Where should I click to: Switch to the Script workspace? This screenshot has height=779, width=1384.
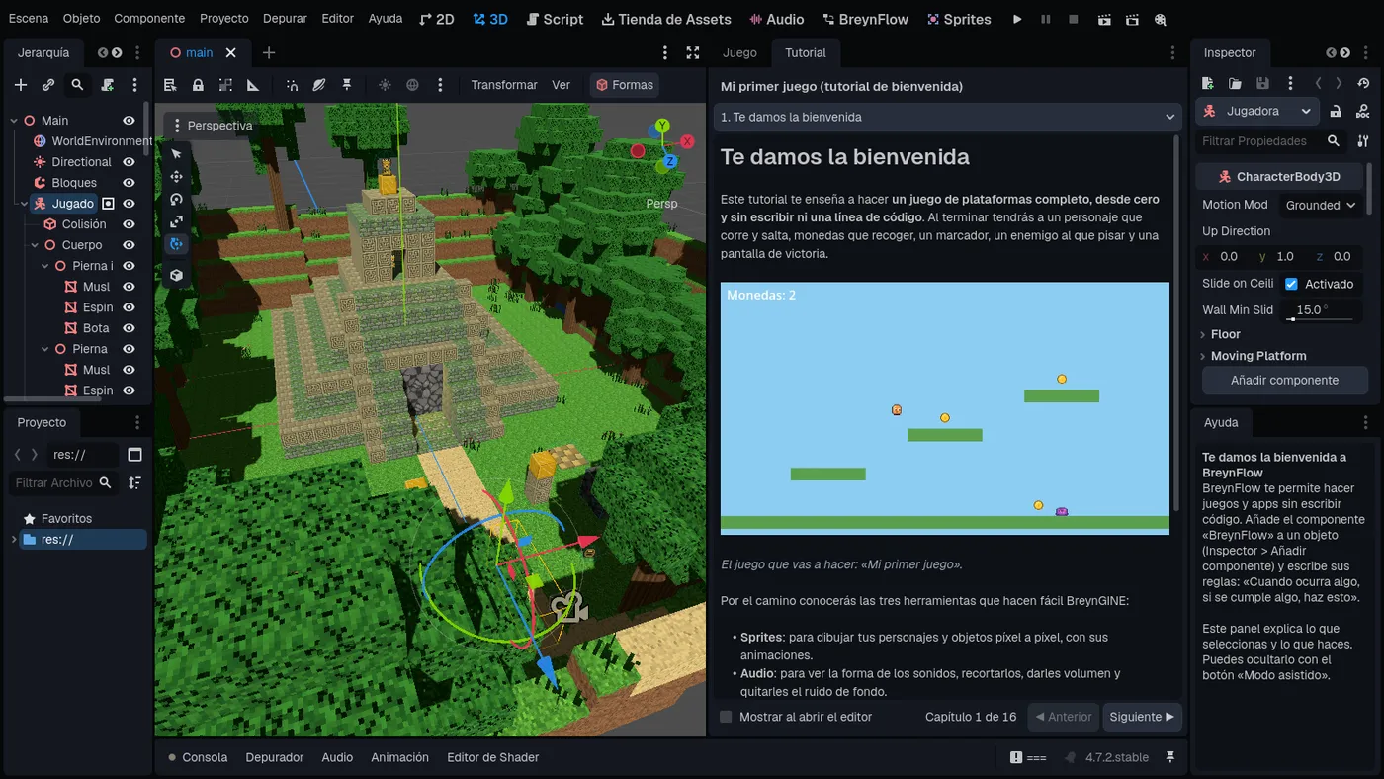click(x=555, y=19)
